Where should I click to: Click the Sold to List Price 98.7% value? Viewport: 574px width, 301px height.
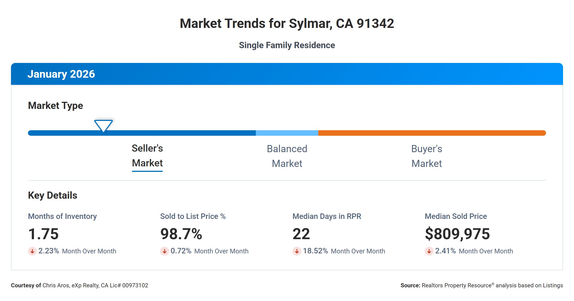click(181, 234)
